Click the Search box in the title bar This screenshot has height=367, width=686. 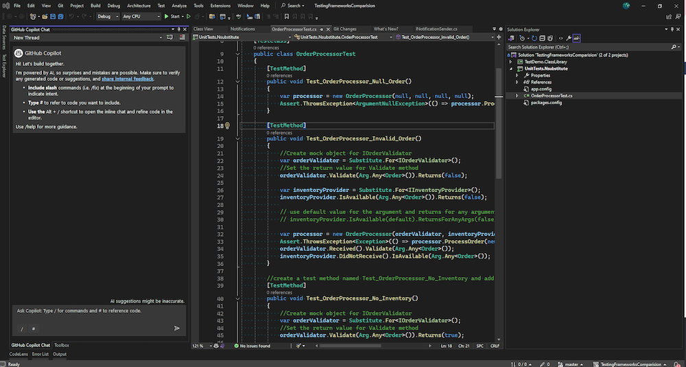coord(293,5)
